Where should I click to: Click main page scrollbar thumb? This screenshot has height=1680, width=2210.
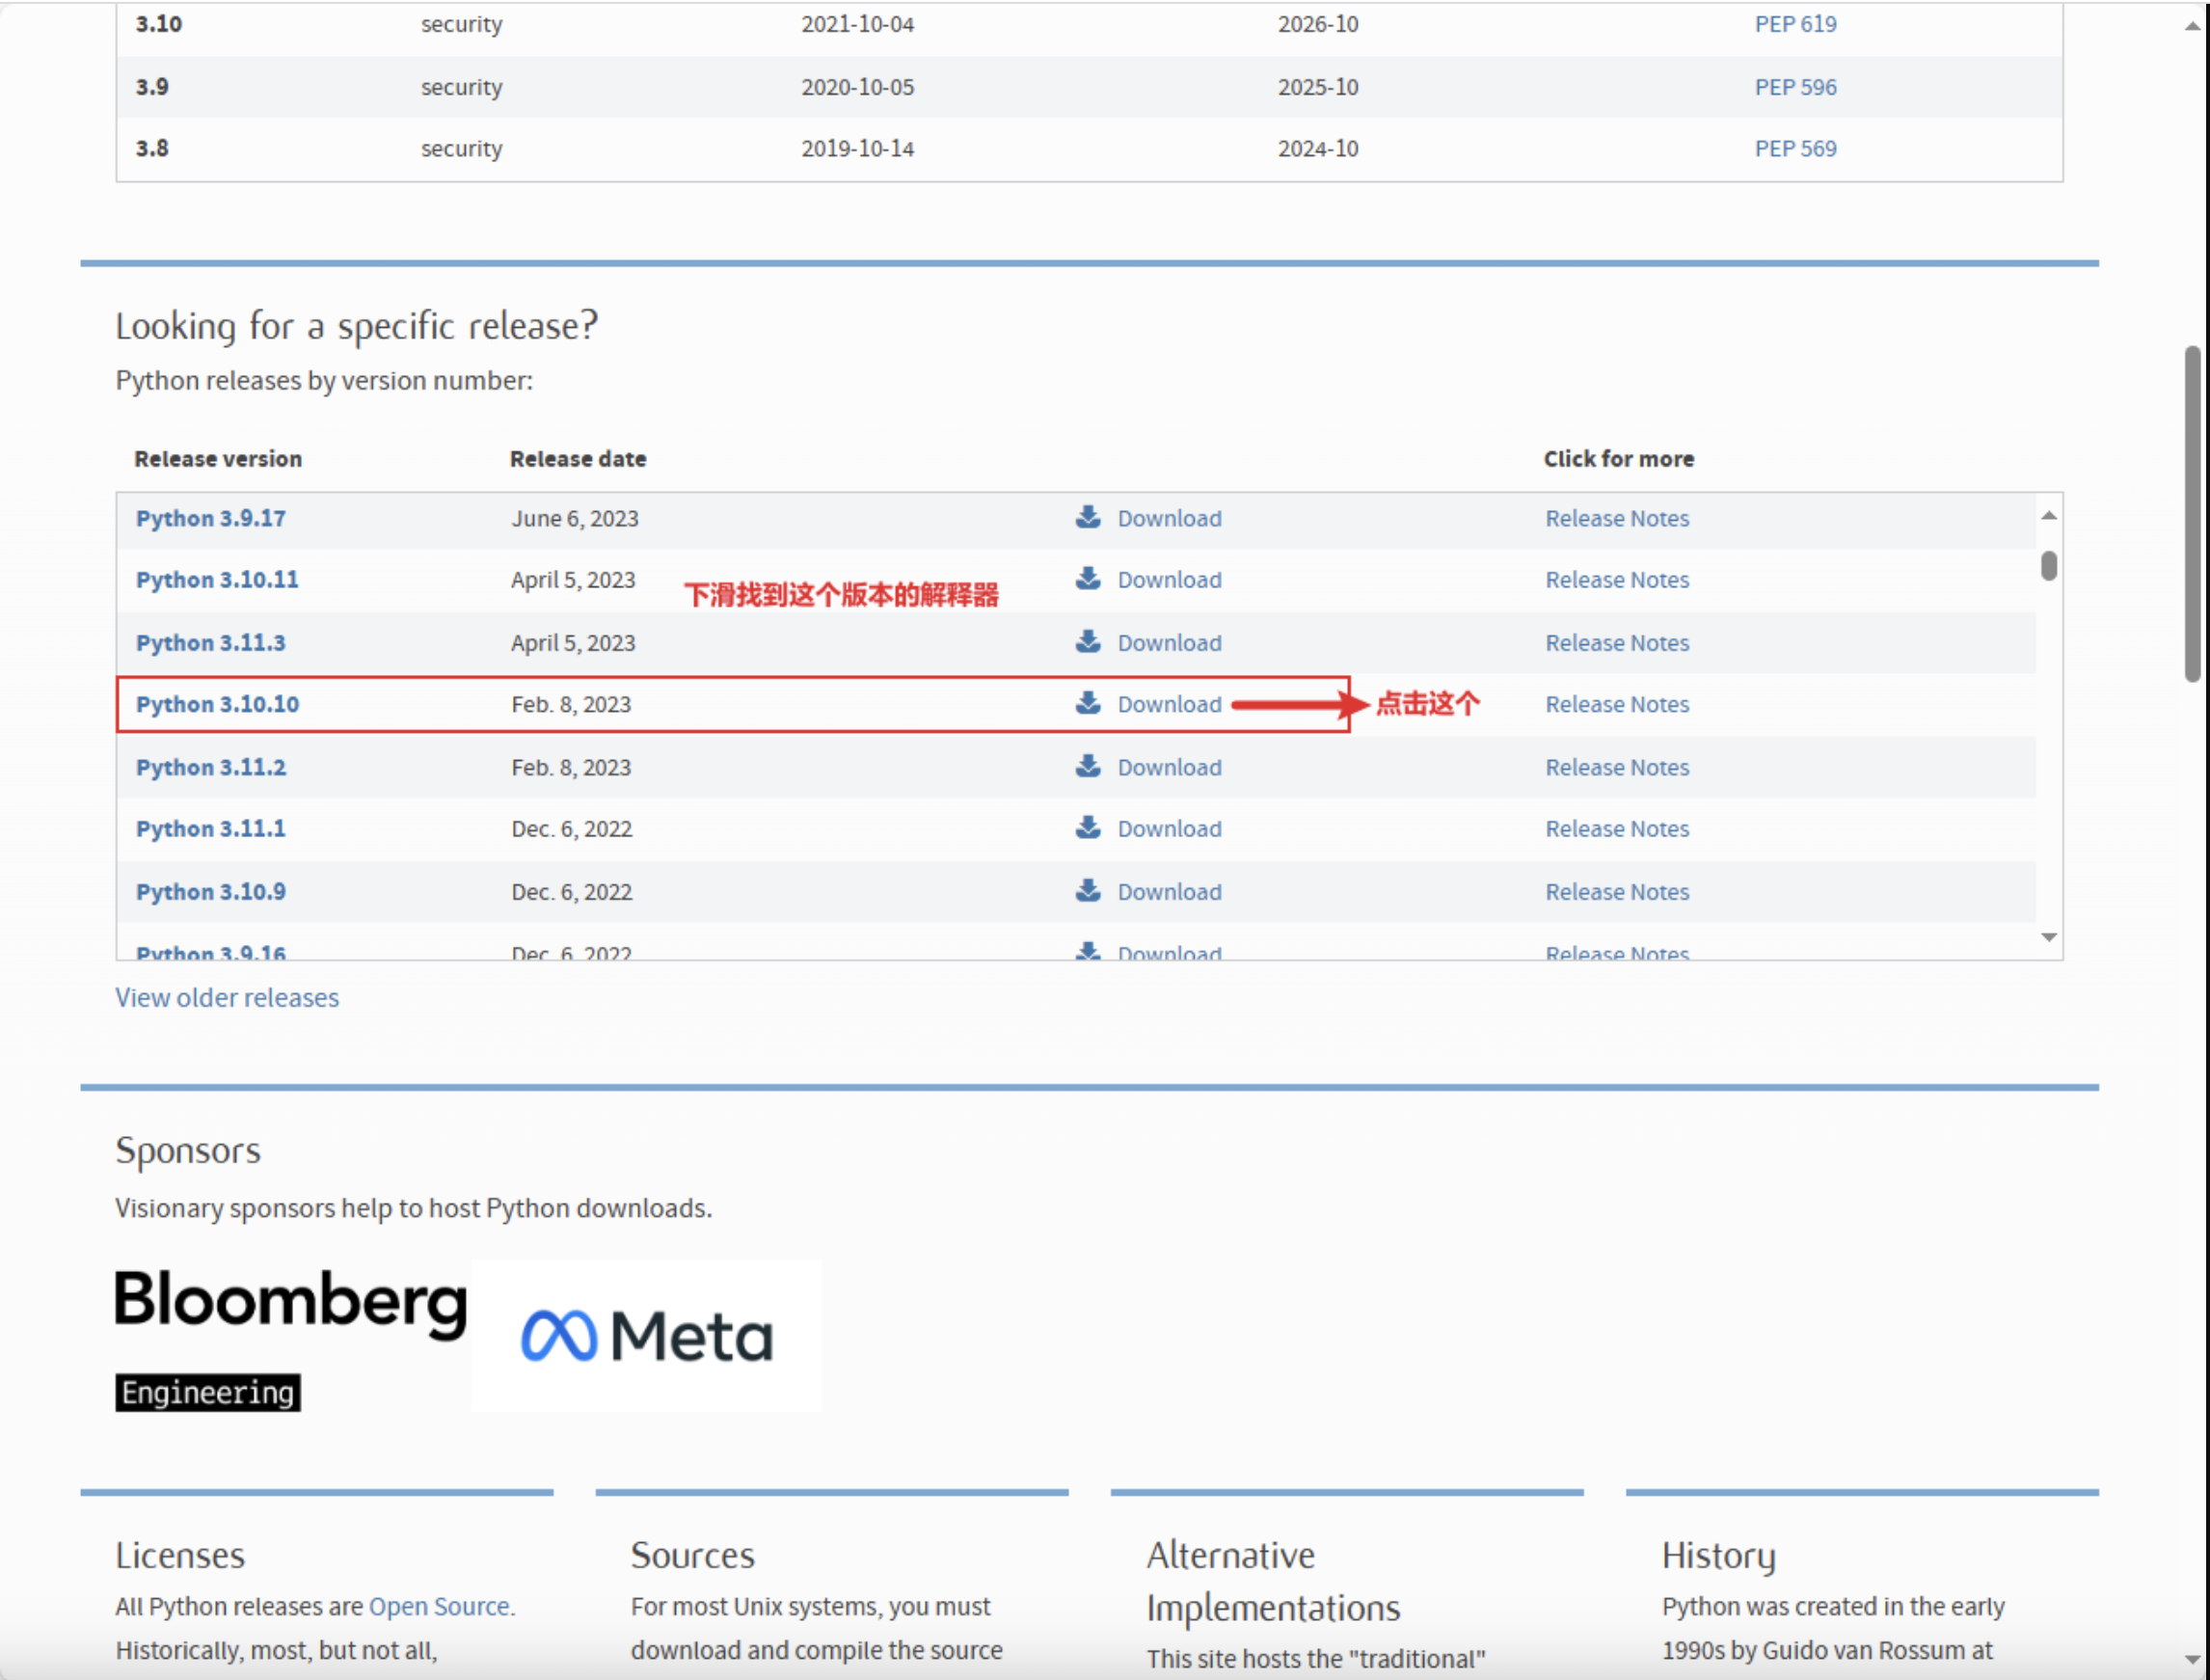click(2192, 513)
